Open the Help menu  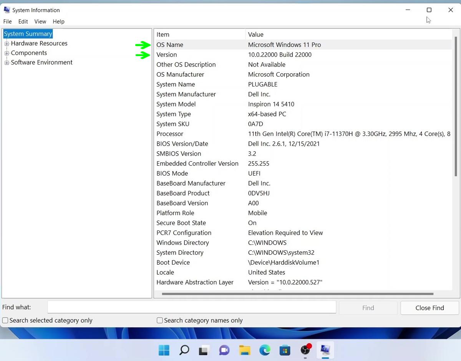tap(58, 22)
